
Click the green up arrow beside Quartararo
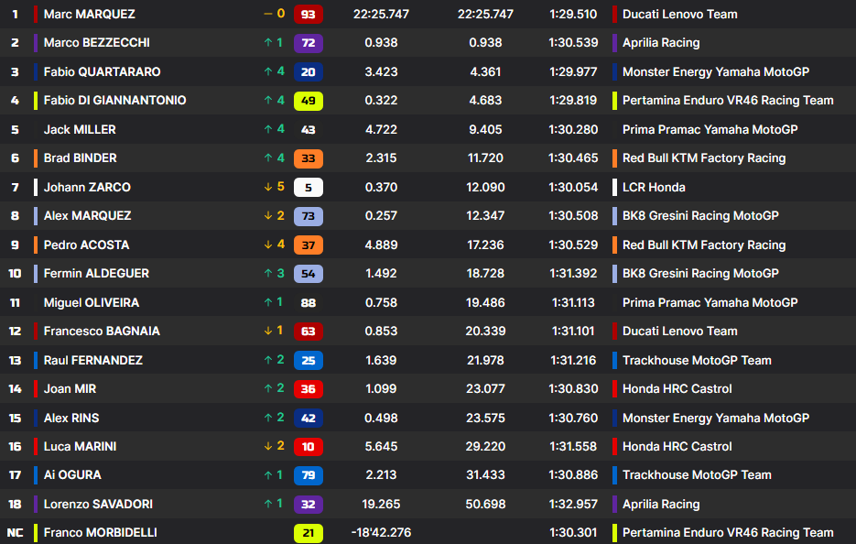click(267, 72)
